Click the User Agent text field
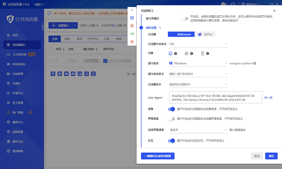 tap(215, 97)
